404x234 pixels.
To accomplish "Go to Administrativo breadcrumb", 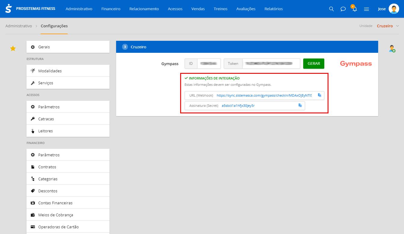I will tap(19, 26).
